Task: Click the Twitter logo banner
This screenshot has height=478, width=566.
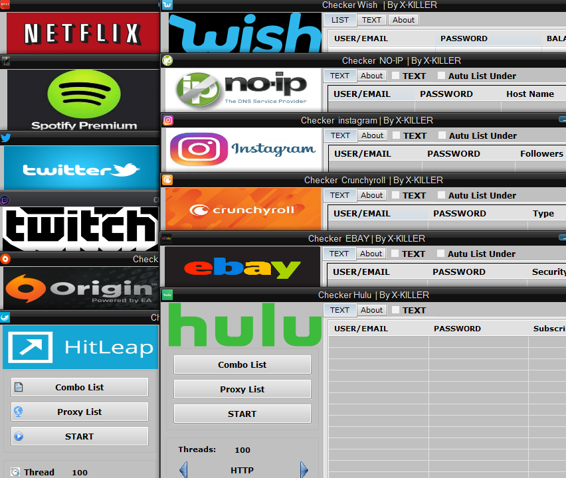Action: [81, 168]
